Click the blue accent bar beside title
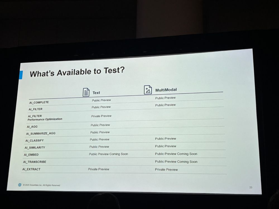Viewport: 279px width, 209px height. pos(21,75)
